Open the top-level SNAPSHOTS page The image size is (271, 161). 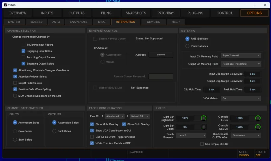coord(136,13)
